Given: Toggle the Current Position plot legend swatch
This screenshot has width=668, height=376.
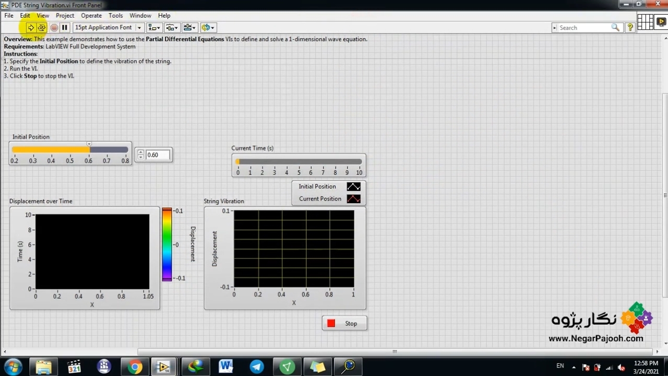Looking at the screenshot, I should pos(353,199).
